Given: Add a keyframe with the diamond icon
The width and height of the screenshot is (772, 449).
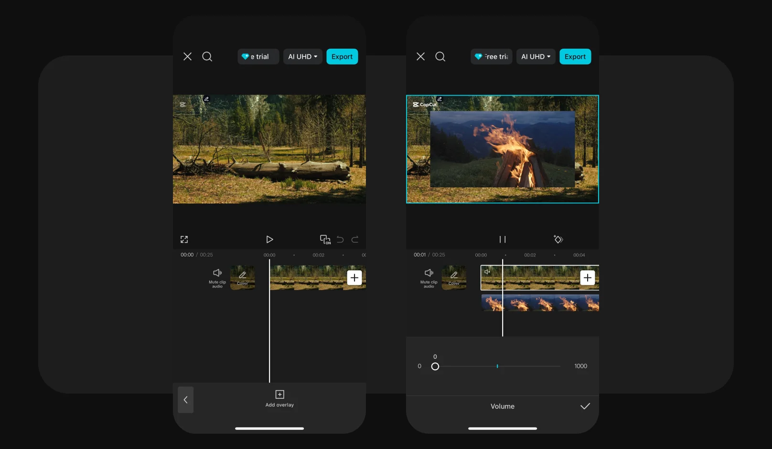Looking at the screenshot, I should point(558,239).
